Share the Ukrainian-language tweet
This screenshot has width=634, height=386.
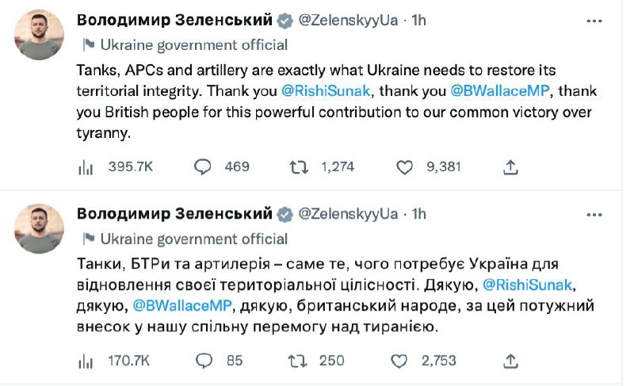click(511, 361)
